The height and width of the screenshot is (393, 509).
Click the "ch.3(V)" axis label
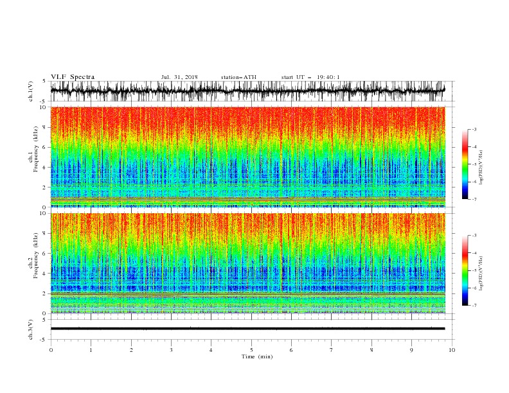[x=31, y=329]
